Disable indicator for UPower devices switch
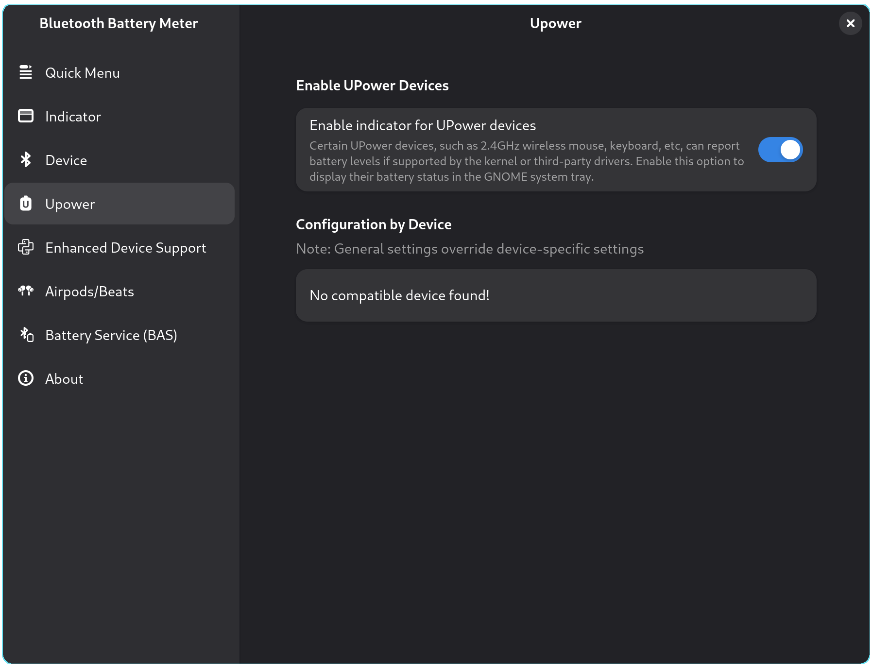This screenshot has height=668, width=872. click(x=780, y=150)
